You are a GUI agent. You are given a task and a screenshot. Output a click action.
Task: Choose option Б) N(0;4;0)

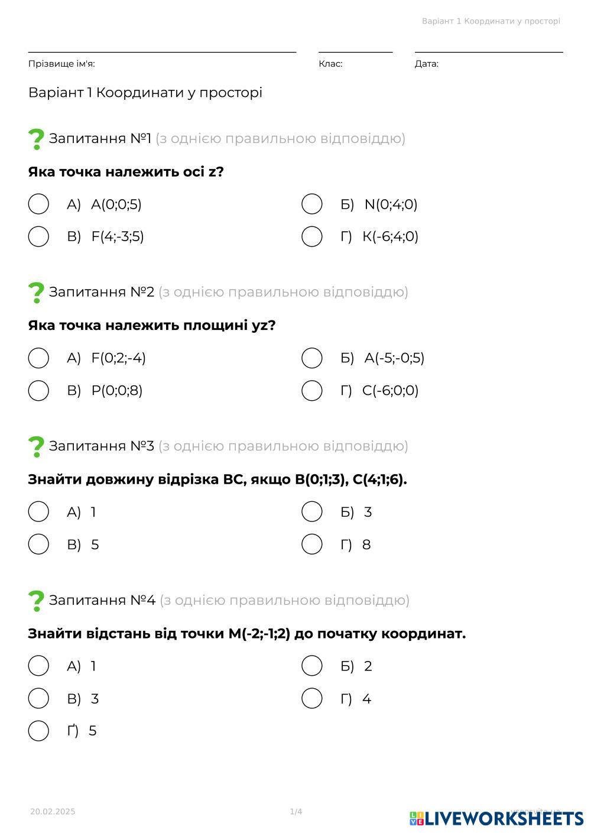click(312, 204)
